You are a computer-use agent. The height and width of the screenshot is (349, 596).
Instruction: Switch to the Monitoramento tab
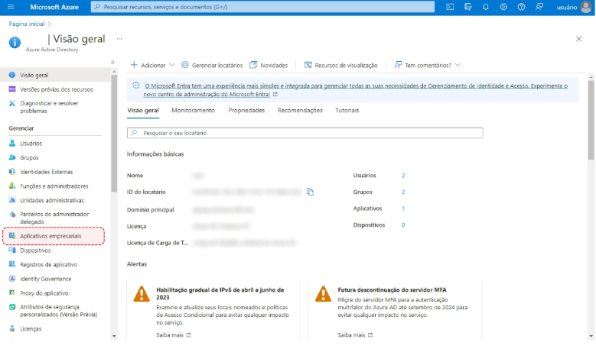tap(193, 111)
